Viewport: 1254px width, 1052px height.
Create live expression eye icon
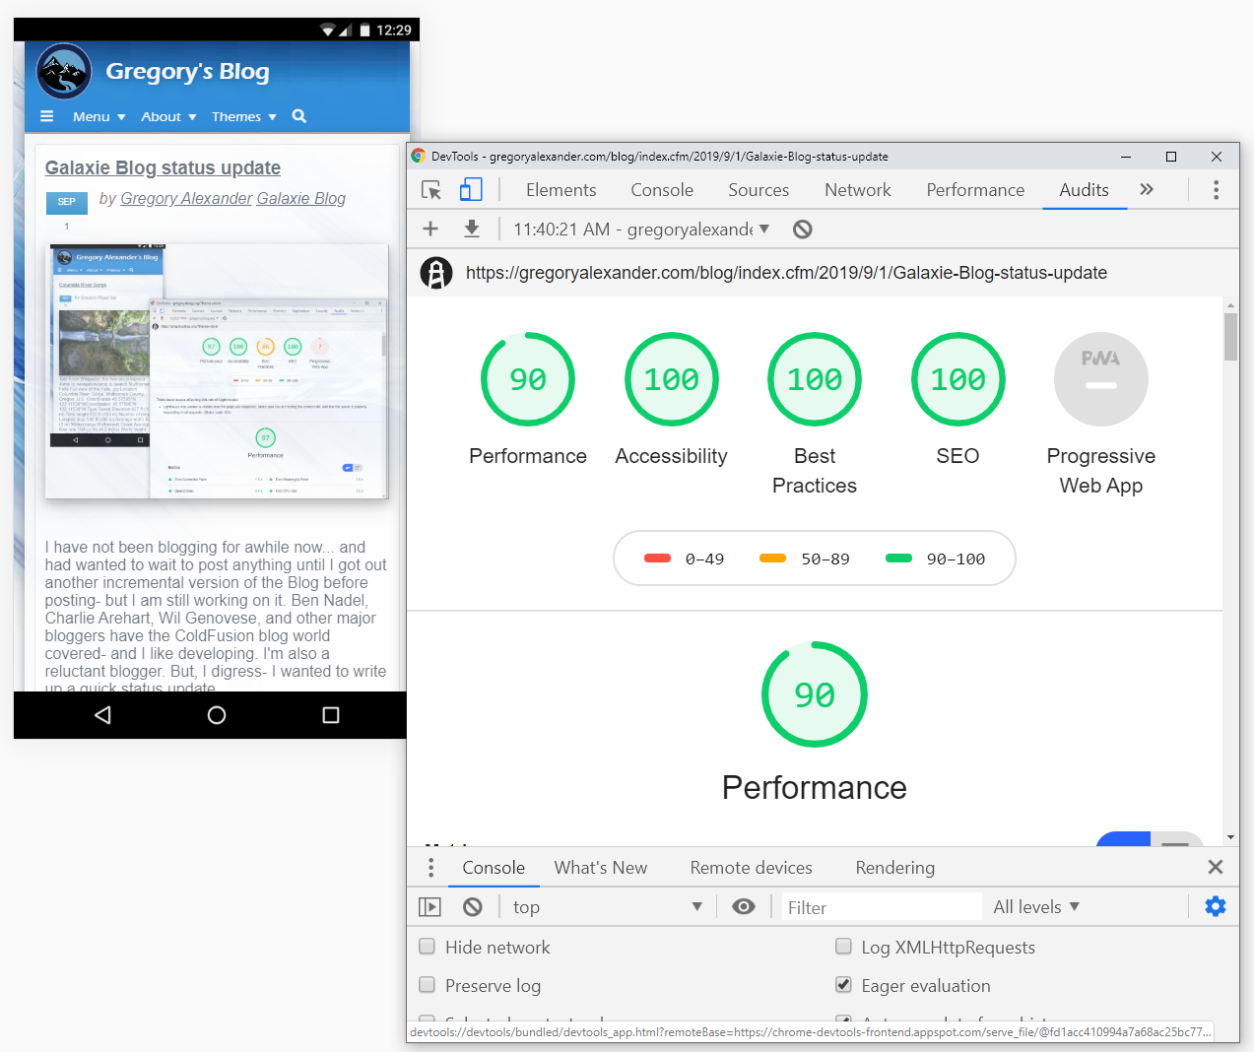click(x=744, y=906)
